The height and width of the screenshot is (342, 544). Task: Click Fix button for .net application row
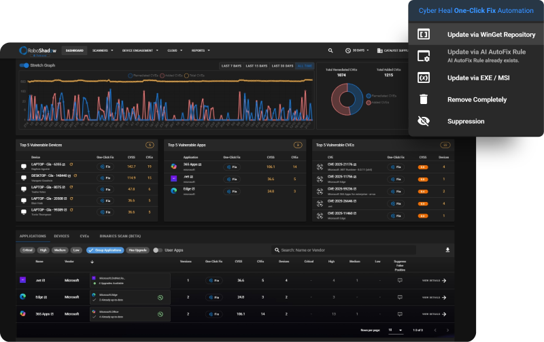click(214, 279)
